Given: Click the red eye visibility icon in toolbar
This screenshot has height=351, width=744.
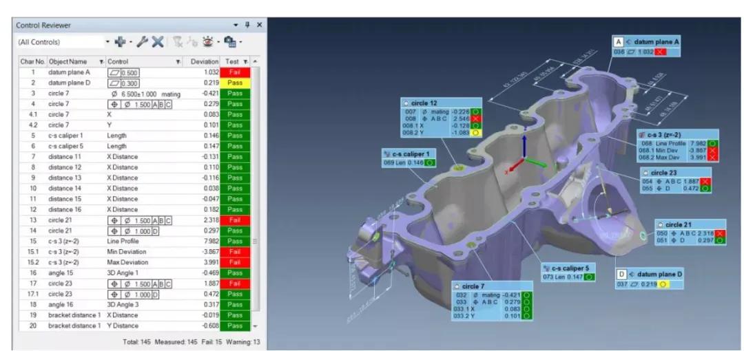Looking at the screenshot, I should point(208,42).
